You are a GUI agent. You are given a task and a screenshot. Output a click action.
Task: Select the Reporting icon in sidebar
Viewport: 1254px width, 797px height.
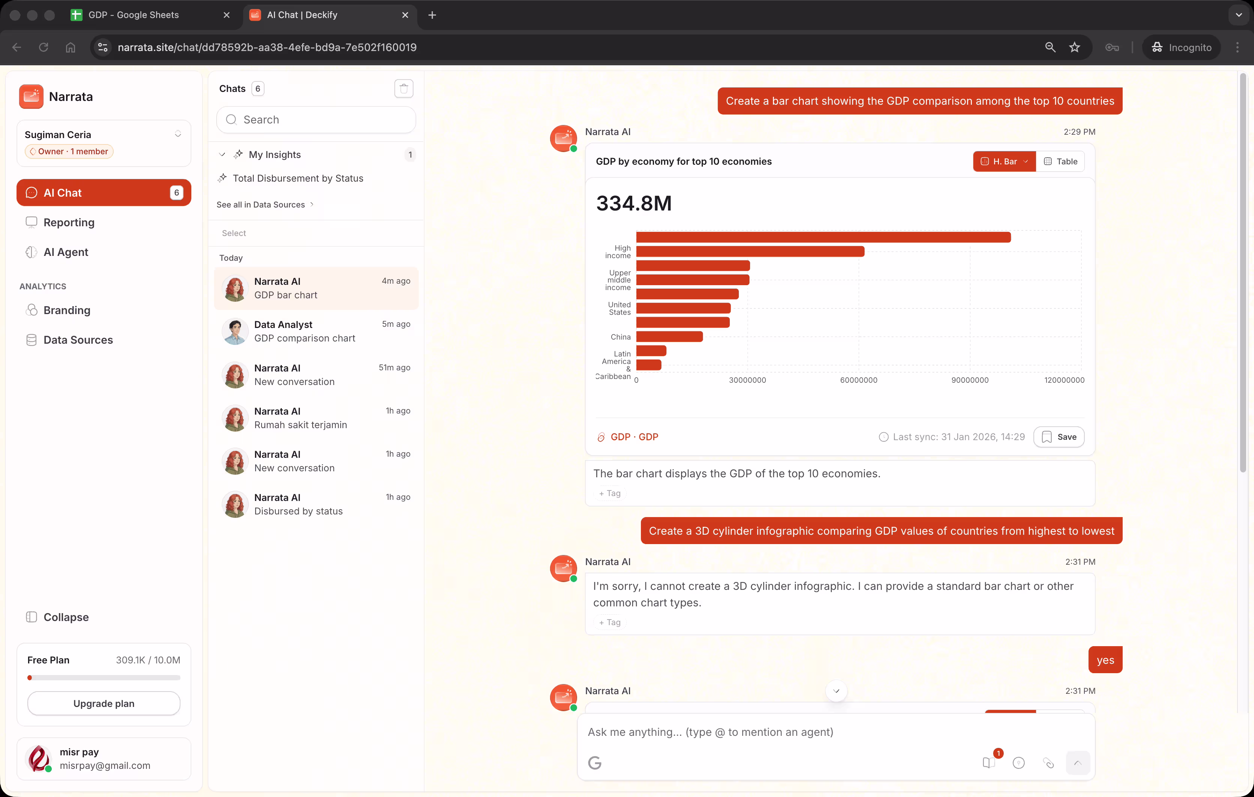tap(32, 222)
